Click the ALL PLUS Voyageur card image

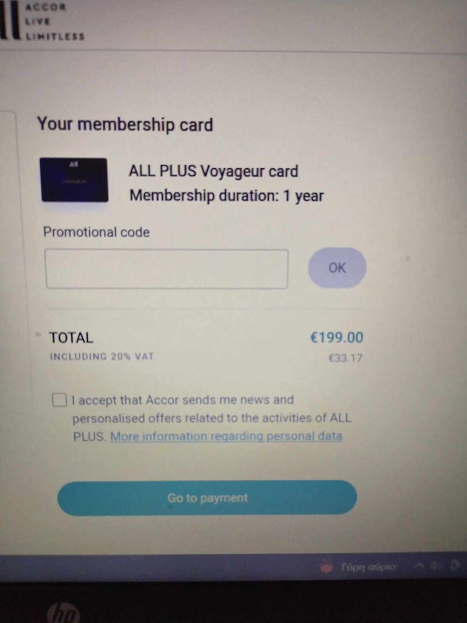pos(74,180)
